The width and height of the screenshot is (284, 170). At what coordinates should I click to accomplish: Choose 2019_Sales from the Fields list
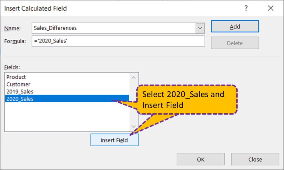tap(20, 92)
